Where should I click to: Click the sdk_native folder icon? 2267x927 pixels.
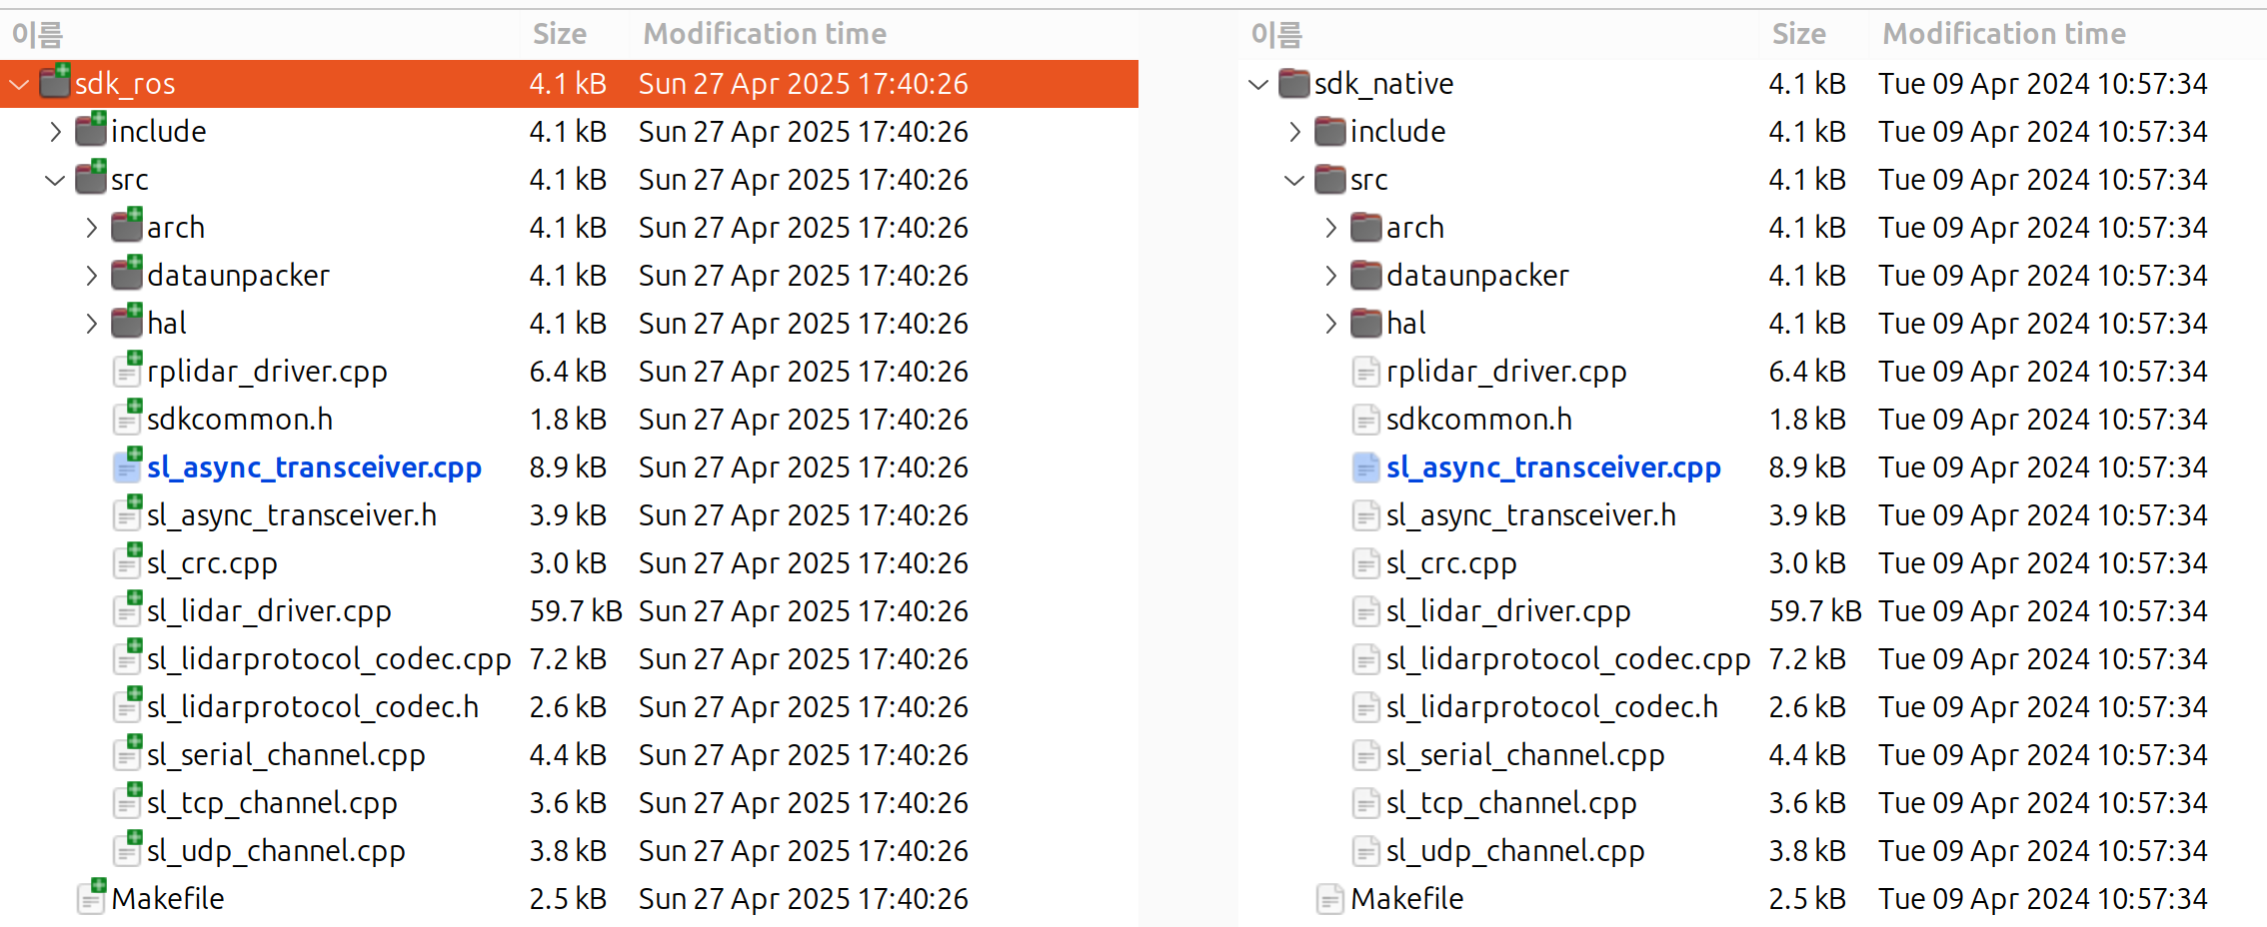point(1294,83)
